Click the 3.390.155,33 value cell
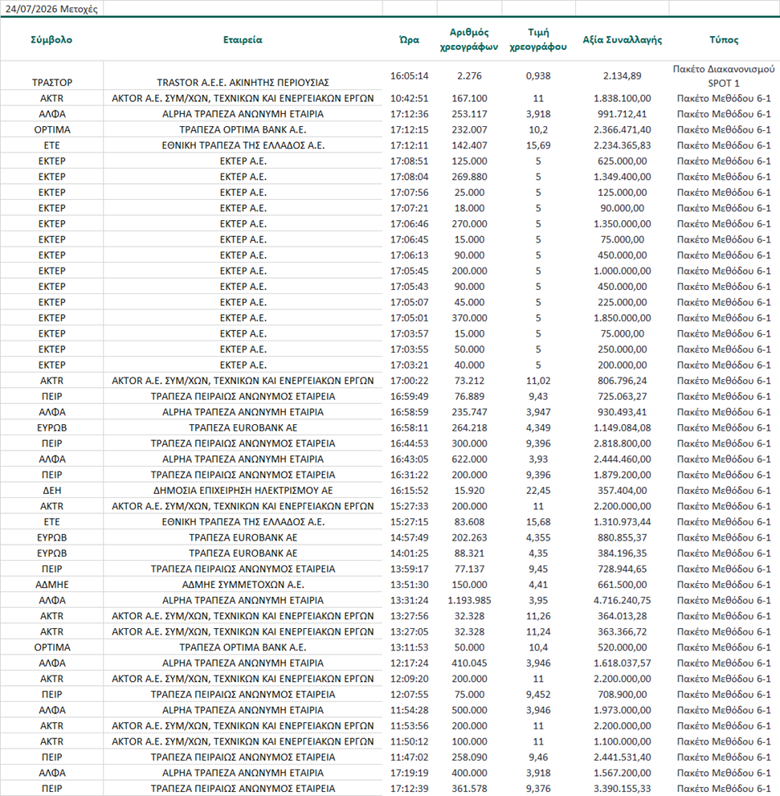Viewport: 780px width, 796px height. (622, 789)
